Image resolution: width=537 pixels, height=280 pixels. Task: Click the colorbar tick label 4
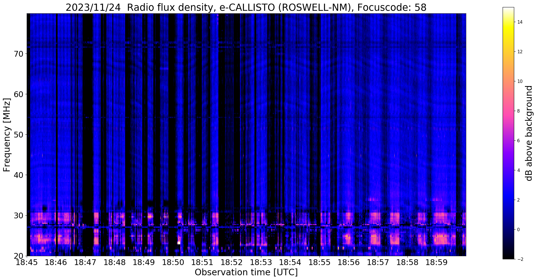click(518, 170)
